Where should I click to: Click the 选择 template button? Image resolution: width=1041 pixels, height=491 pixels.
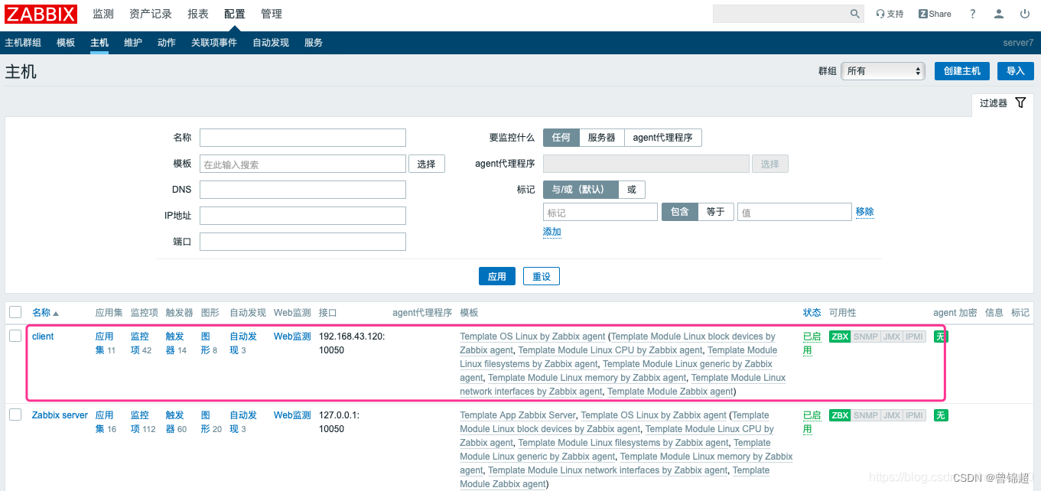click(x=427, y=164)
